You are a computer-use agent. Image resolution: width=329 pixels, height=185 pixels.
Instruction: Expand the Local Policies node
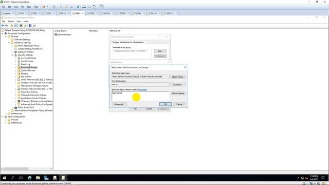pyautogui.click(x=15, y=61)
